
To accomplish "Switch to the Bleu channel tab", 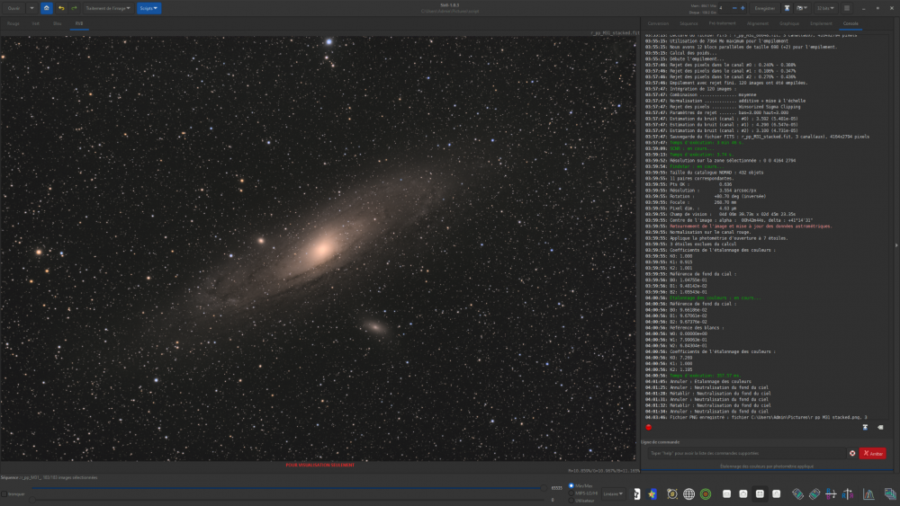I will coord(58,23).
